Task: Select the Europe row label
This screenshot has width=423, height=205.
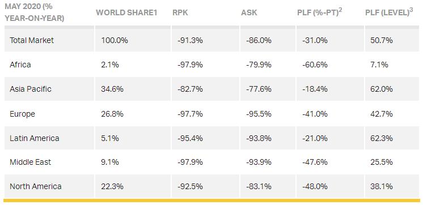Action: (22, 114)
